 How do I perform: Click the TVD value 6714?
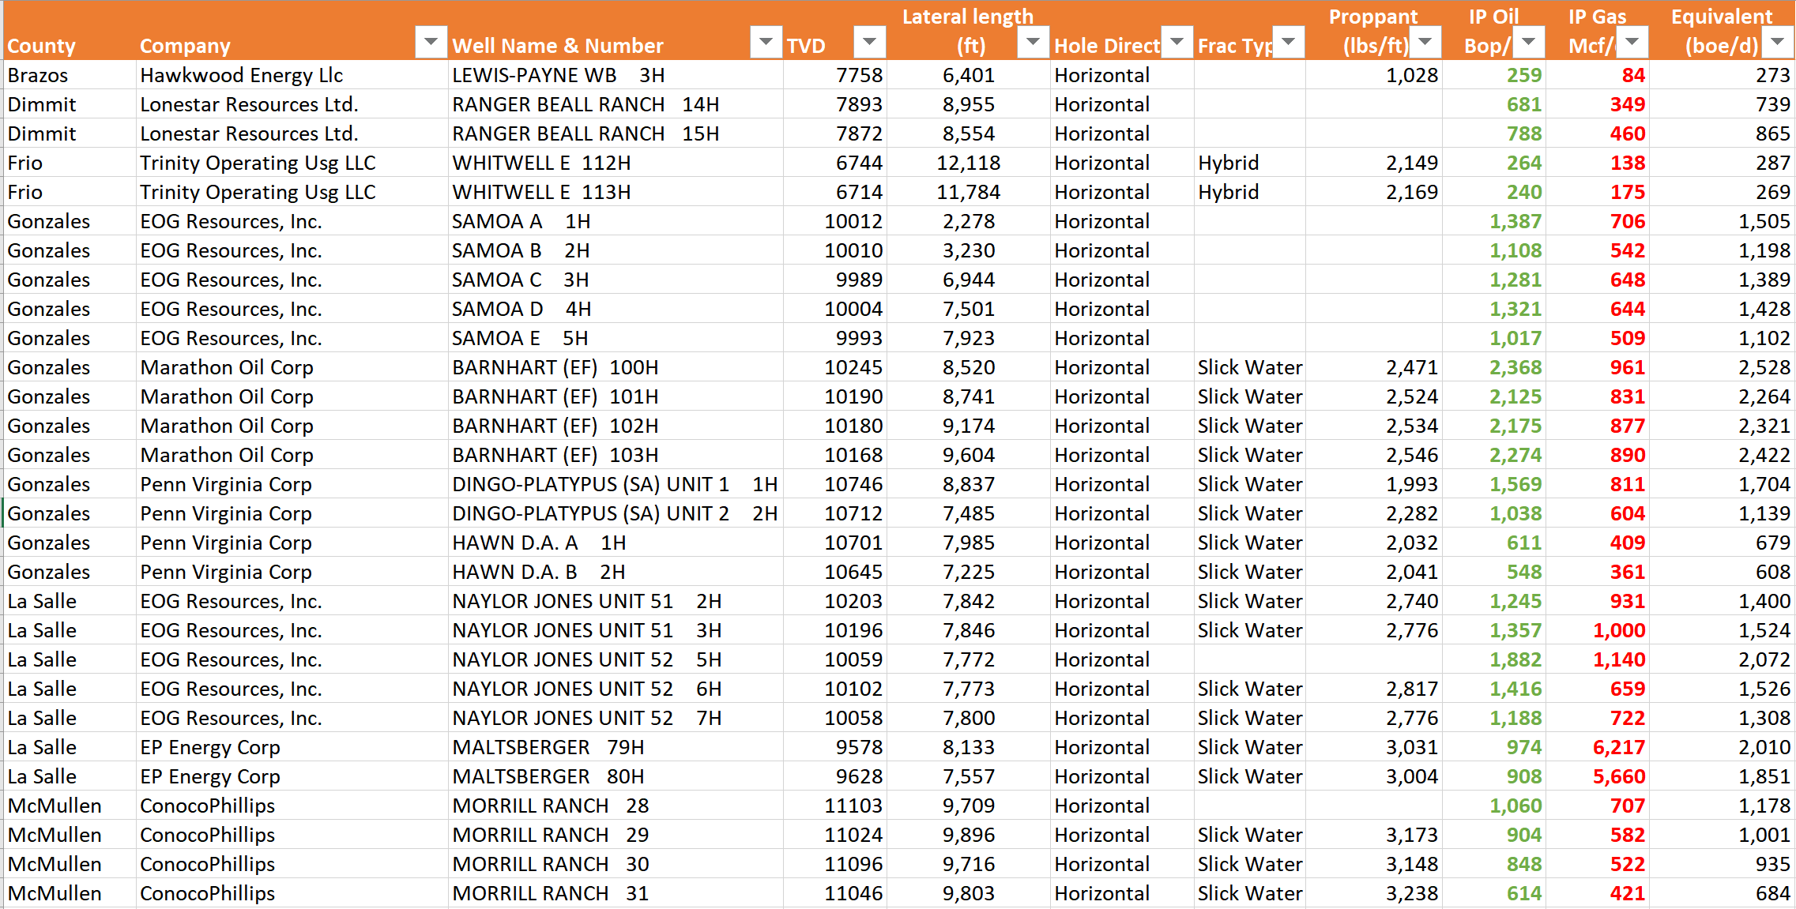[x=835, y=192]
